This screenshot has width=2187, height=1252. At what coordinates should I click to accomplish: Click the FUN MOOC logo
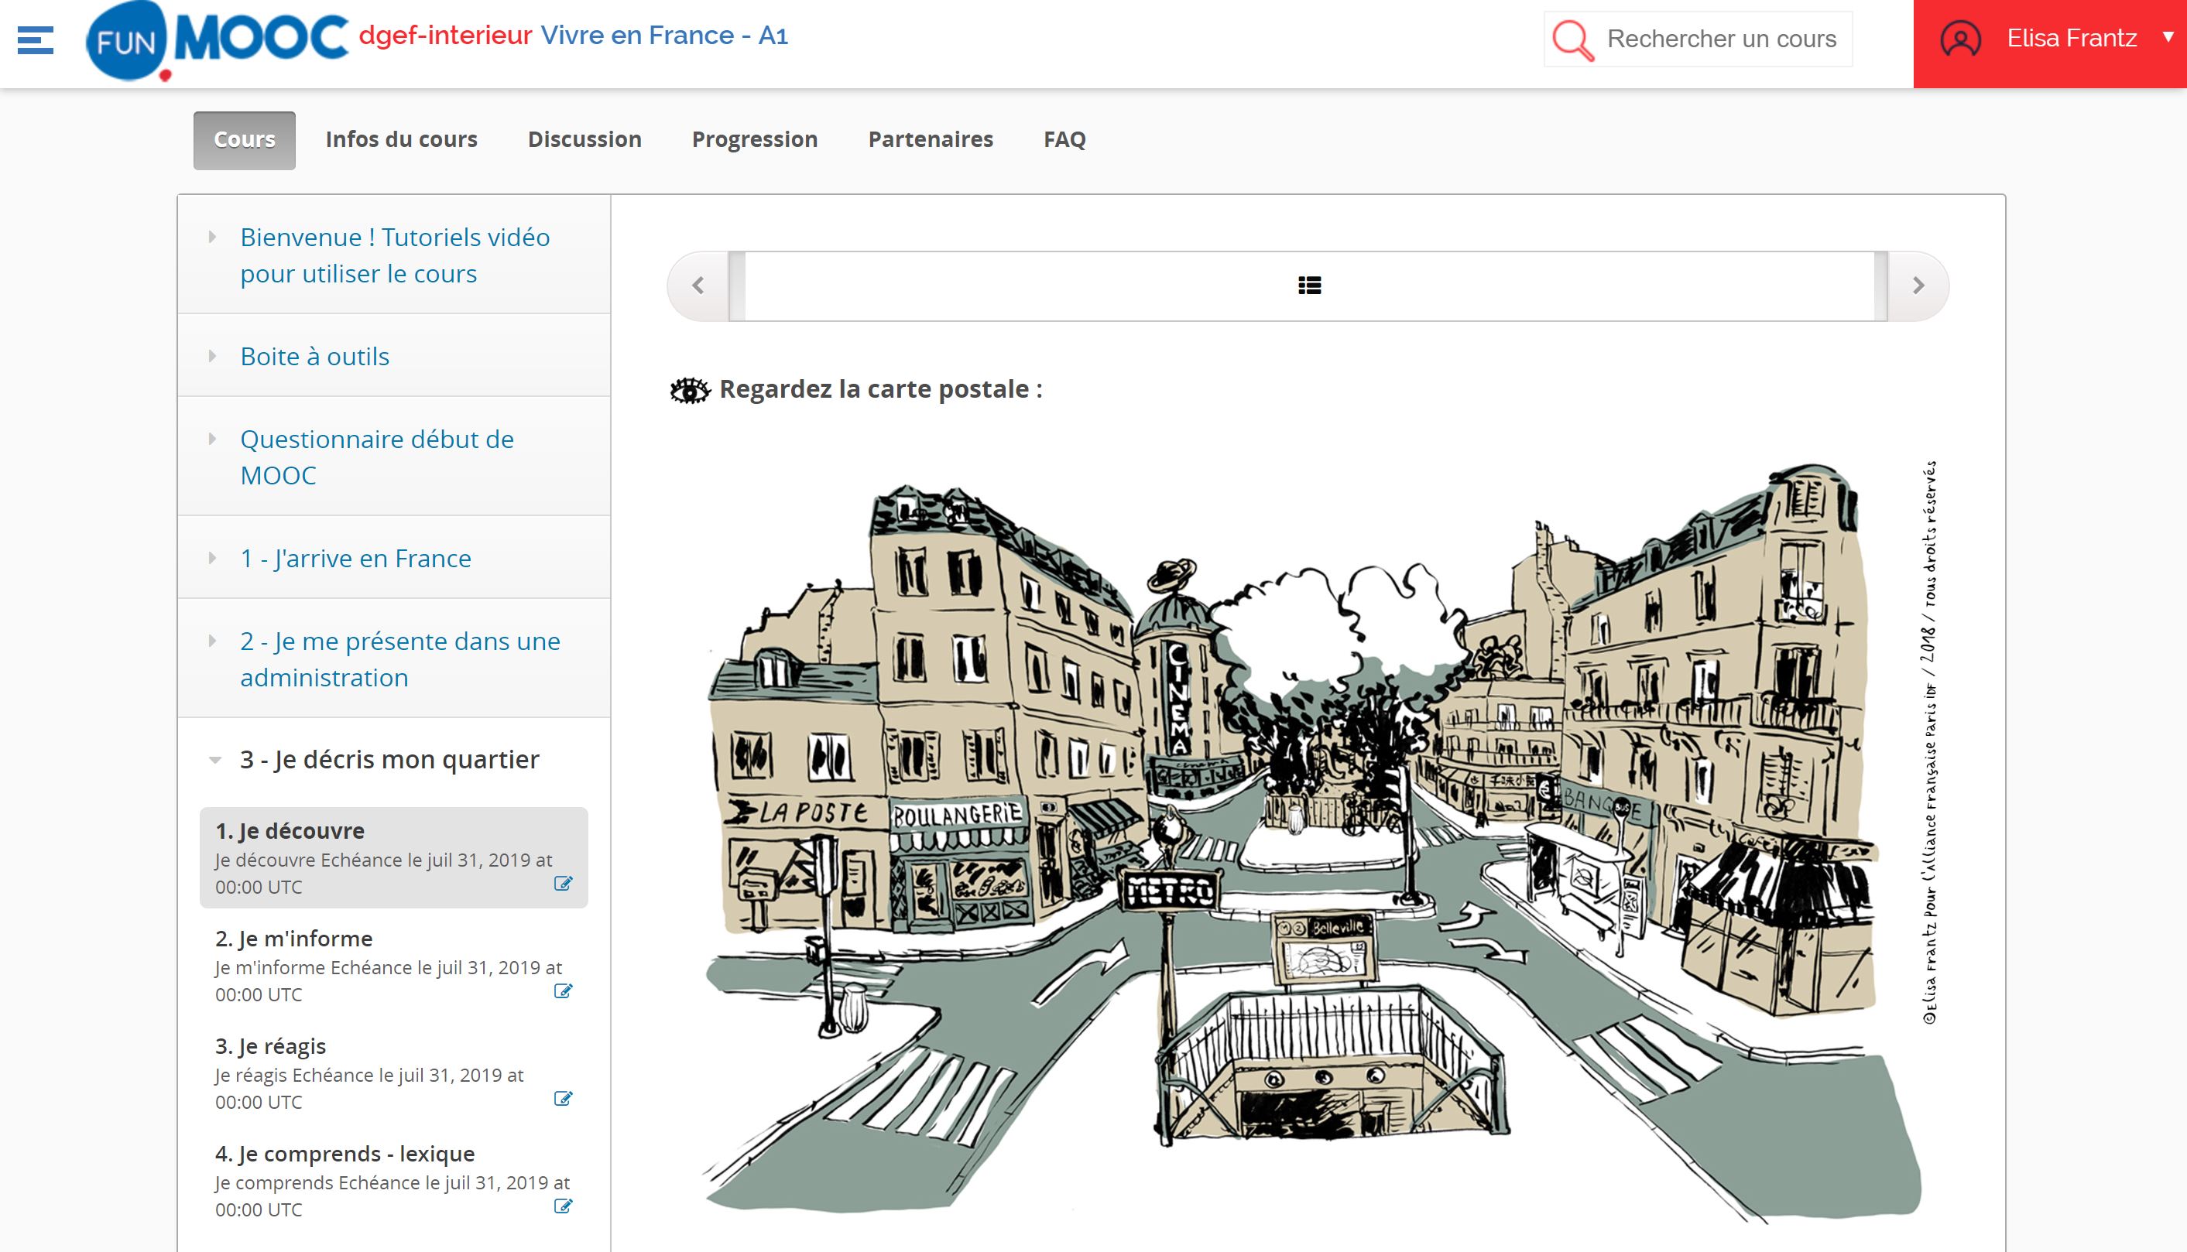(x=218, y=40)
